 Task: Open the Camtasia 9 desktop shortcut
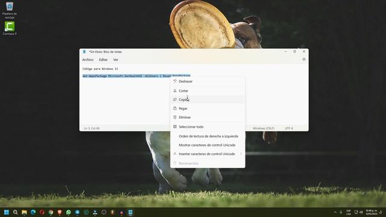tap(10, 28)
